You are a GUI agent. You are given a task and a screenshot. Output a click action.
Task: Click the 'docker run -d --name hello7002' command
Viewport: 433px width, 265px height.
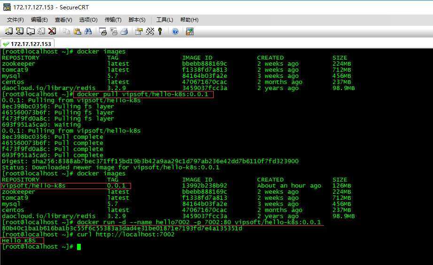(x=199, y=222)
